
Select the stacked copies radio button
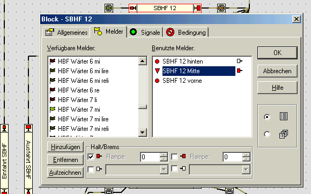[267, 134]
